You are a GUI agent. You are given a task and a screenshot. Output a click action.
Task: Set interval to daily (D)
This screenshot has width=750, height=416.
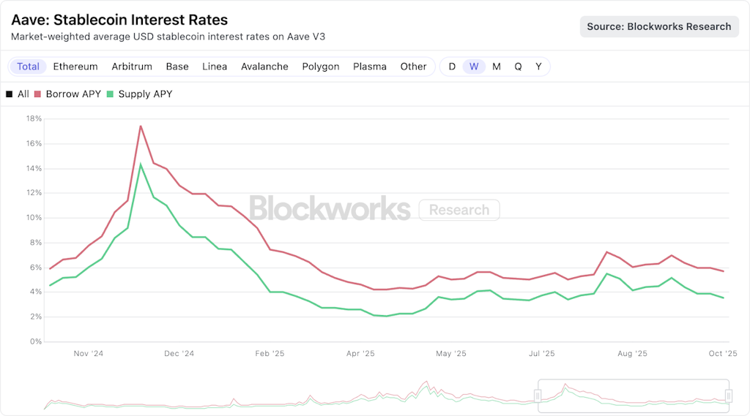pyautogui.click(x=452, y=67)
